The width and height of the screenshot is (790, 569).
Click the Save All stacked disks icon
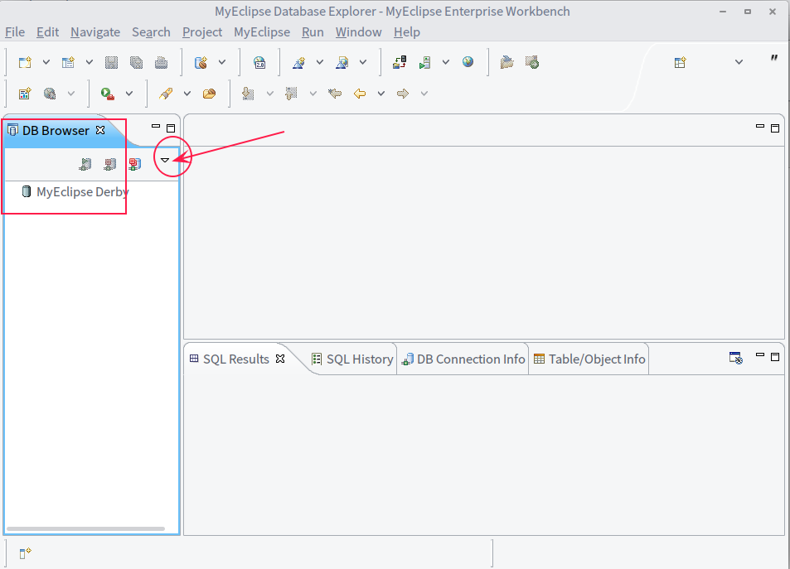point(136,62)
